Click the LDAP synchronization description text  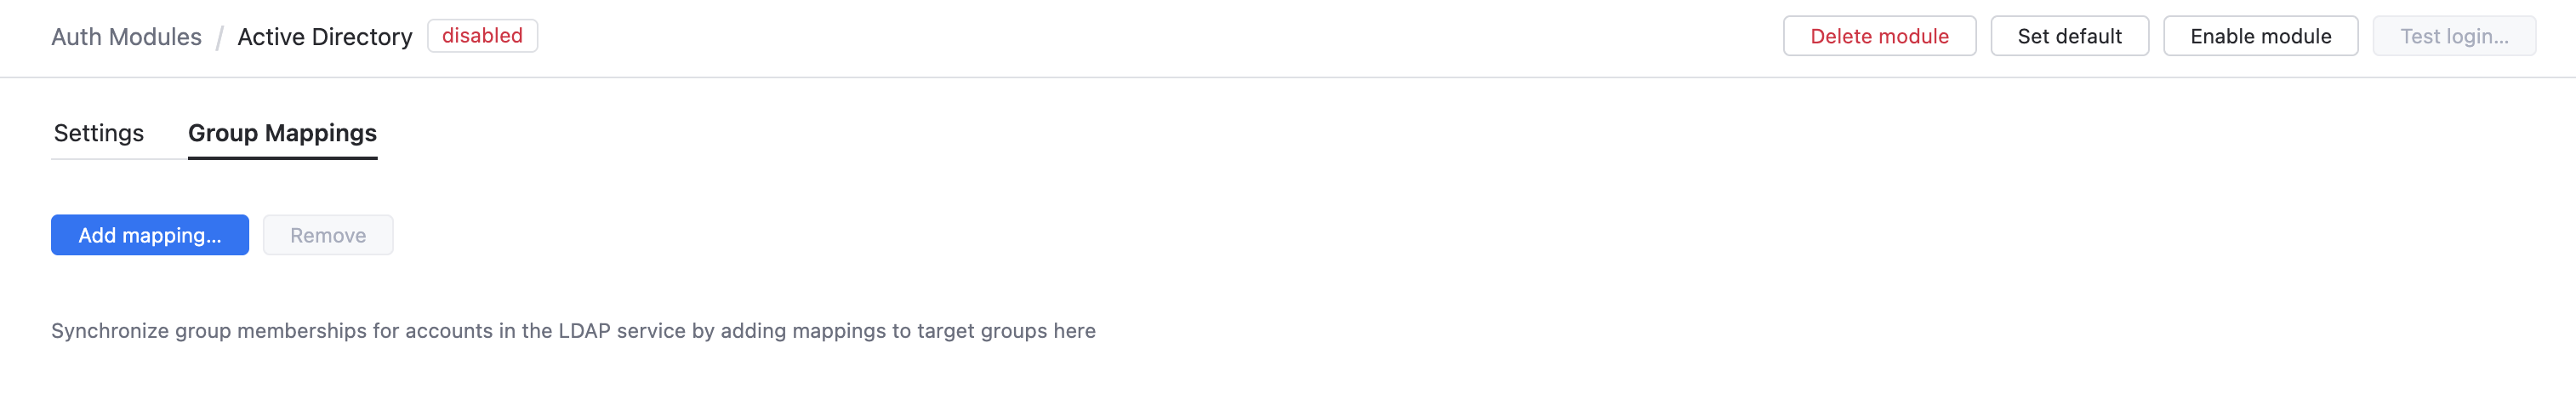click(573, 331)
